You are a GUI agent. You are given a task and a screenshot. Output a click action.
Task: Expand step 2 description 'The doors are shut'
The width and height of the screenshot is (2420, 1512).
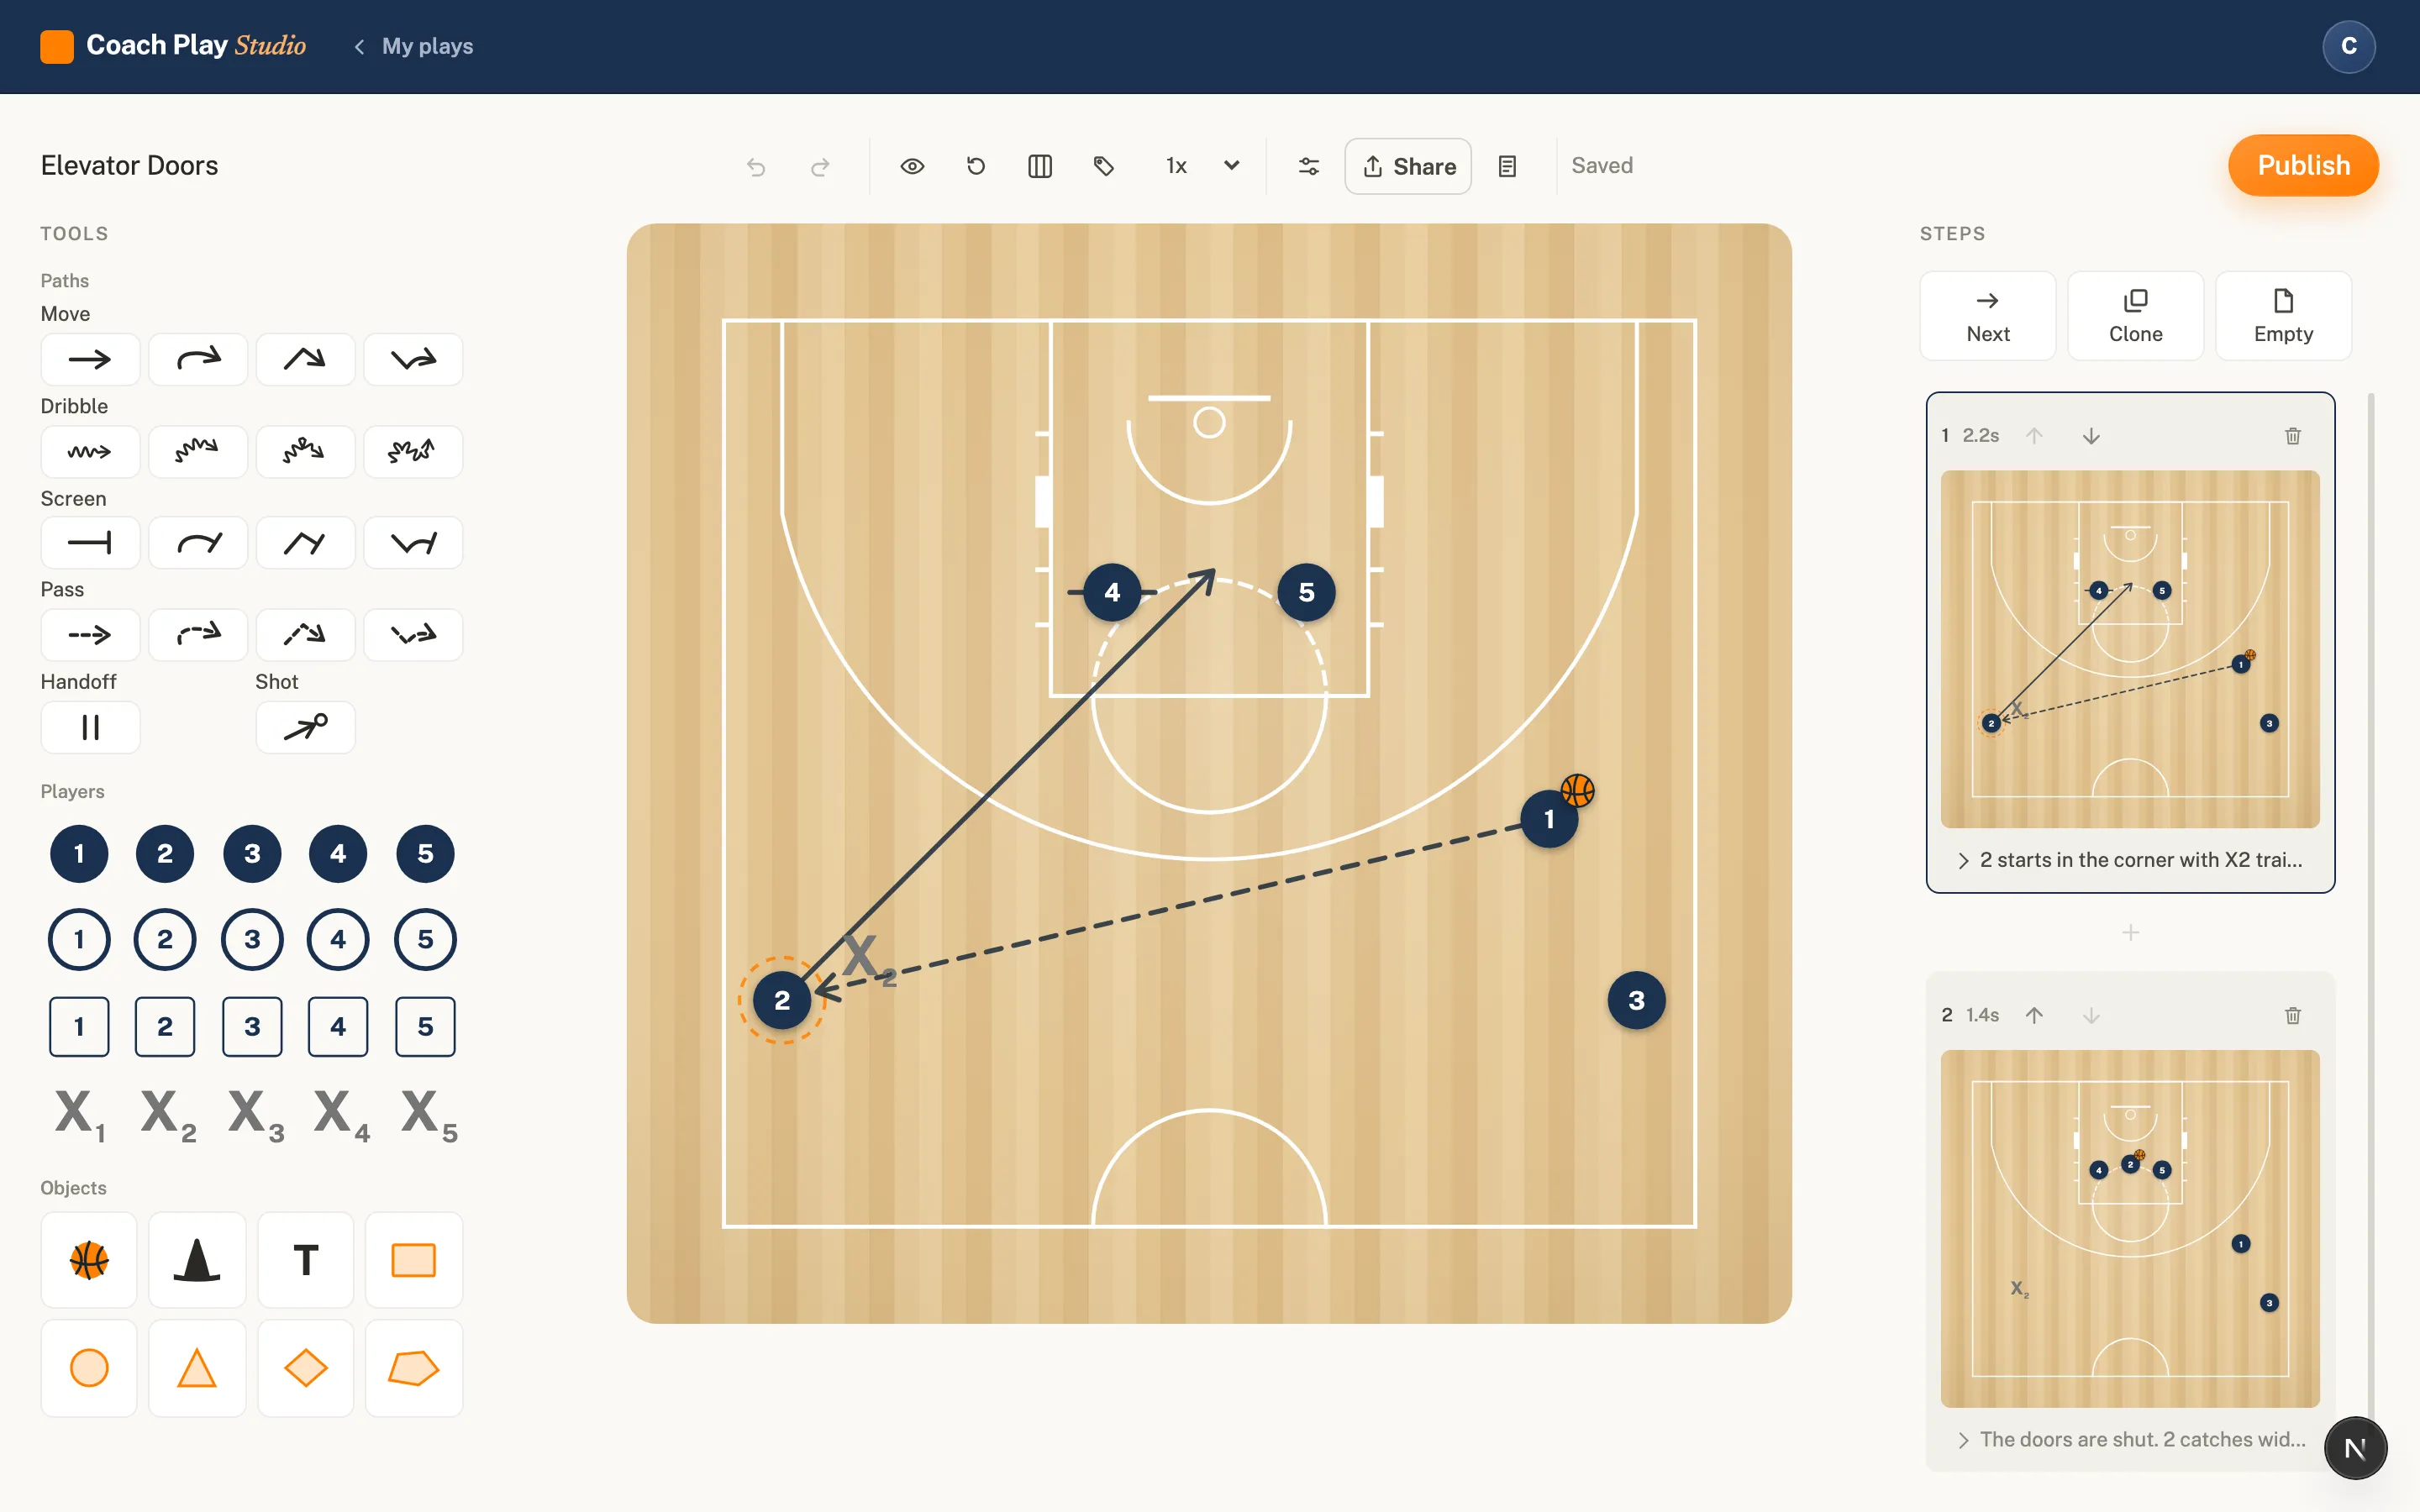[x=2130, y=1440]
